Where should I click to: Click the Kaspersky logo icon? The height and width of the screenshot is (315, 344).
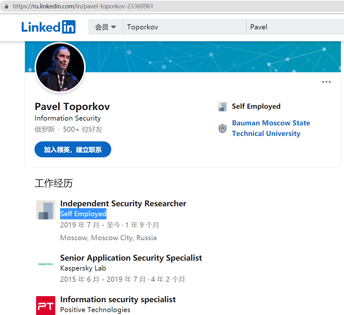point(46,264)
